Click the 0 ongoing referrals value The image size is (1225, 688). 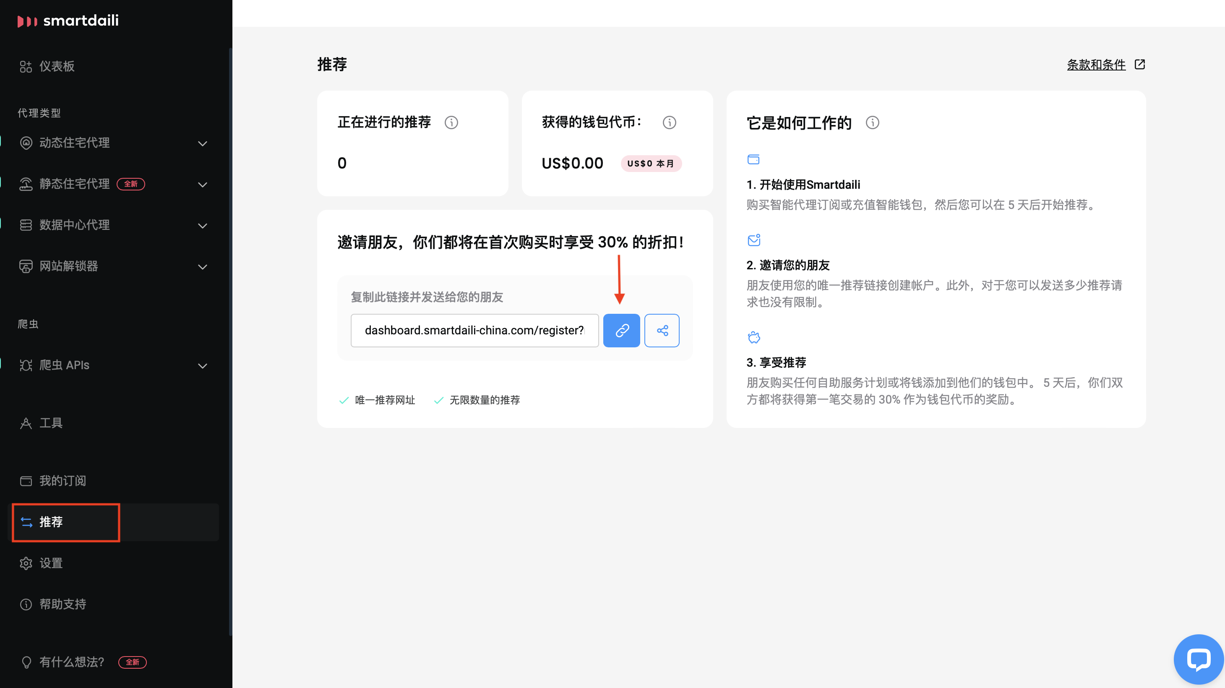(x=342, y=163)
